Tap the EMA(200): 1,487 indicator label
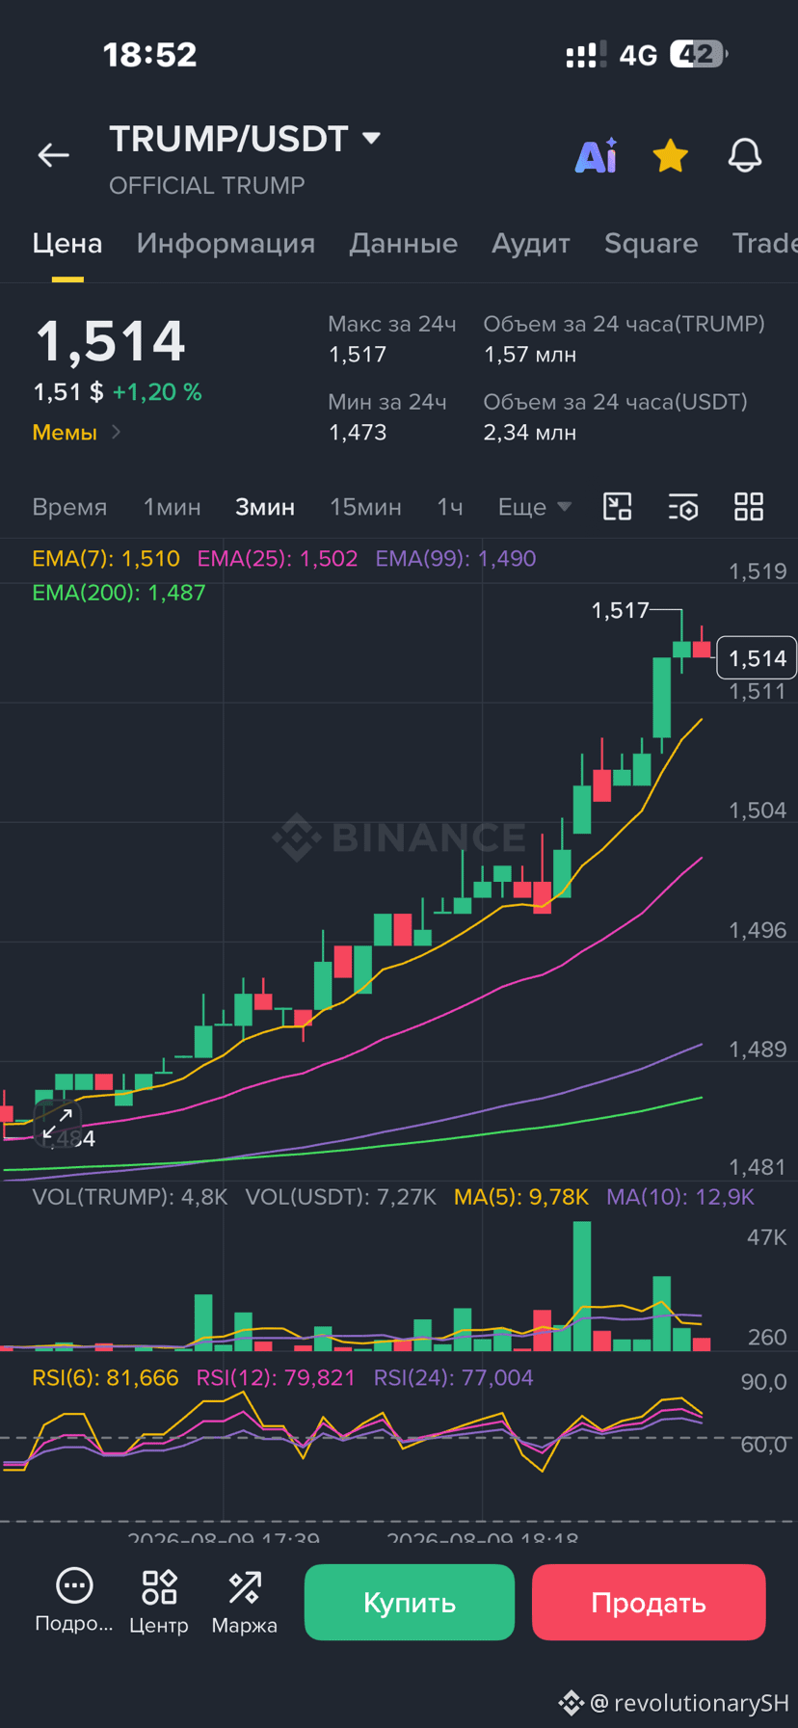Image resolution: width=798 pixels, height=1728 pixels. click(119, 593)
